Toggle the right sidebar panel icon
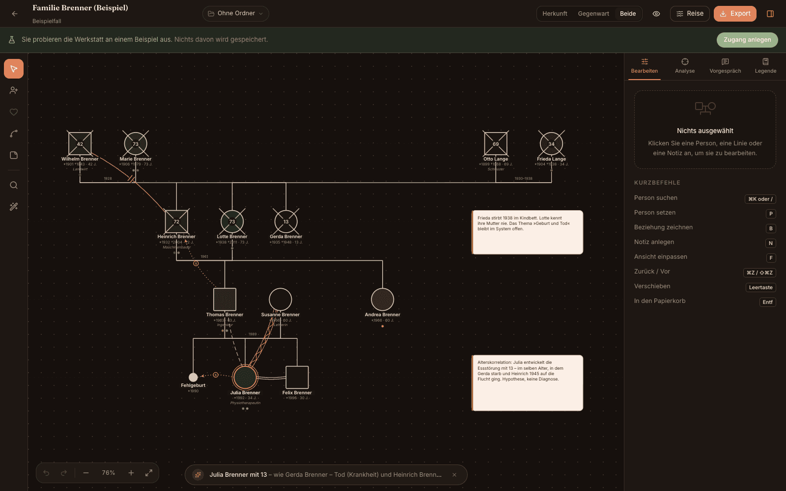The width and height of the screenshot is (786, 491). coord(770,14)
